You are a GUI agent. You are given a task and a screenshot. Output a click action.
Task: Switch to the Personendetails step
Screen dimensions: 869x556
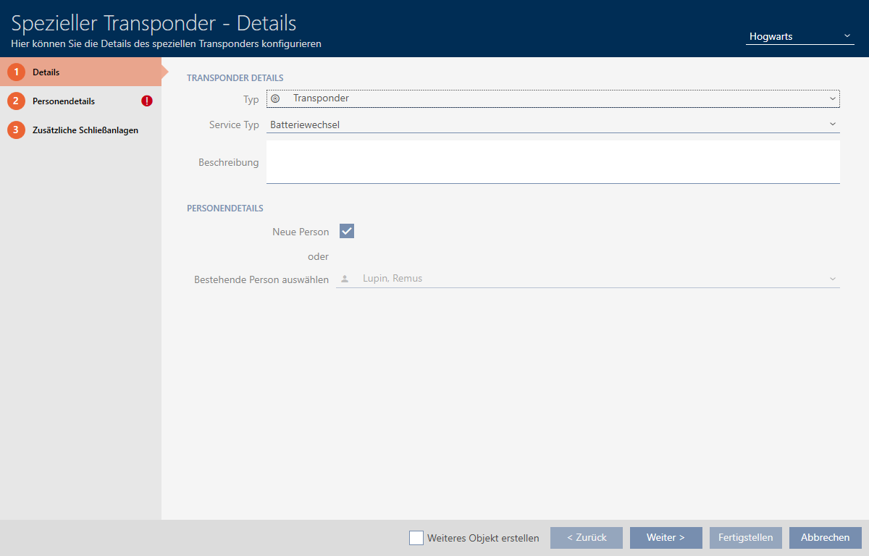64,101
